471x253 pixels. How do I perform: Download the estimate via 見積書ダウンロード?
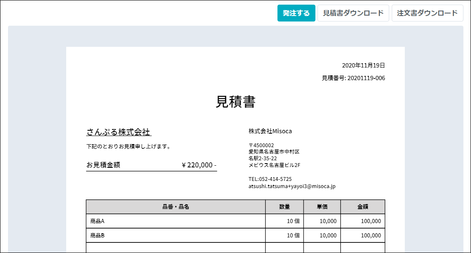(353, 13)
